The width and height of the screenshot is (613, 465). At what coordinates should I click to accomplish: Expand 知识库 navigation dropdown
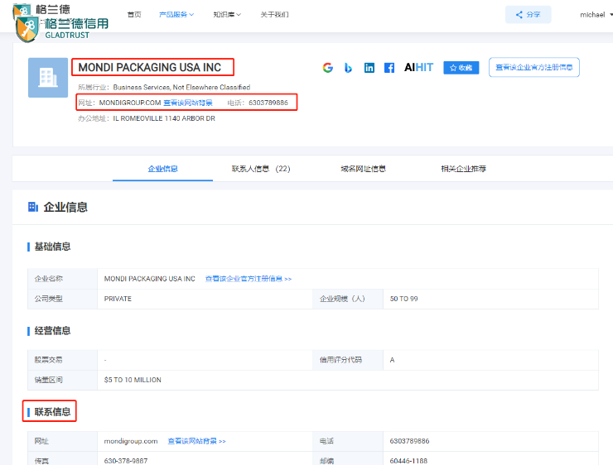(227, 14)
